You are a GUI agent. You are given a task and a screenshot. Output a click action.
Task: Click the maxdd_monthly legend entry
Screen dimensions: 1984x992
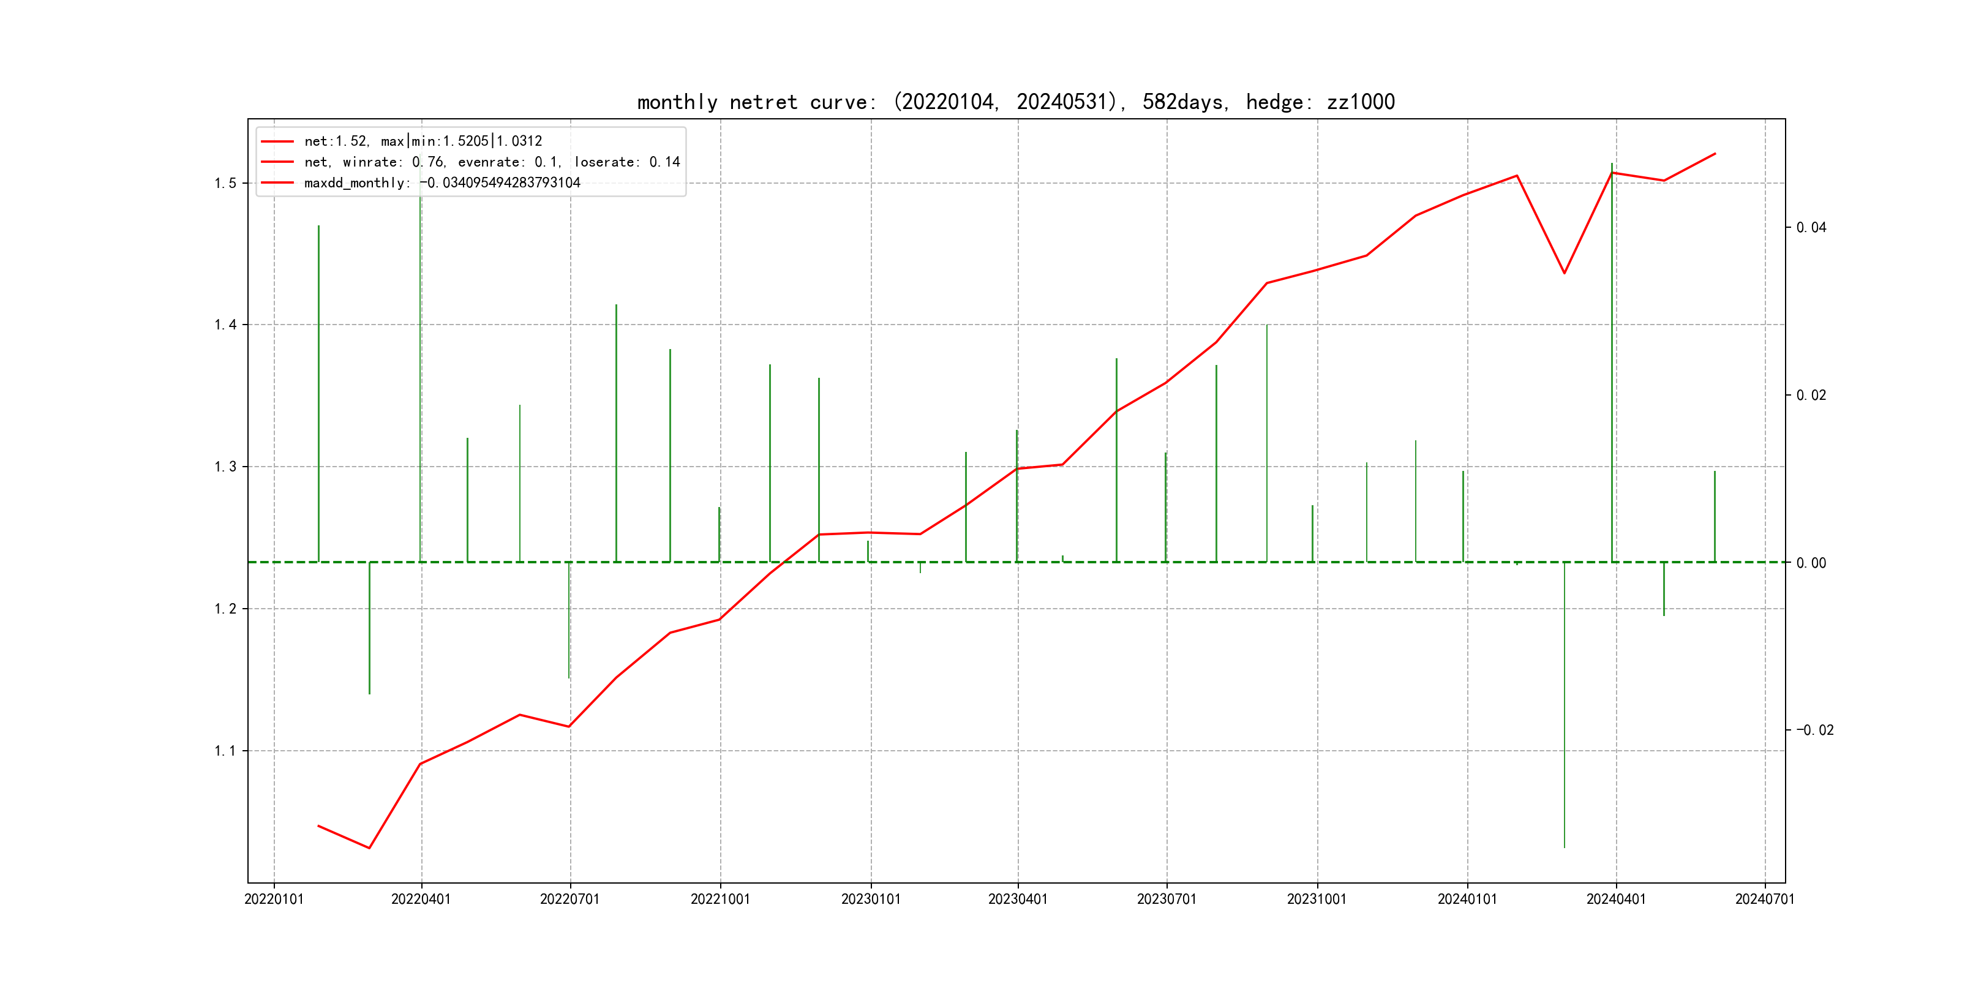442,182
